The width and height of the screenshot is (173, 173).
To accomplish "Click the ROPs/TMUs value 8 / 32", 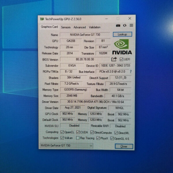I will point(69,72).
